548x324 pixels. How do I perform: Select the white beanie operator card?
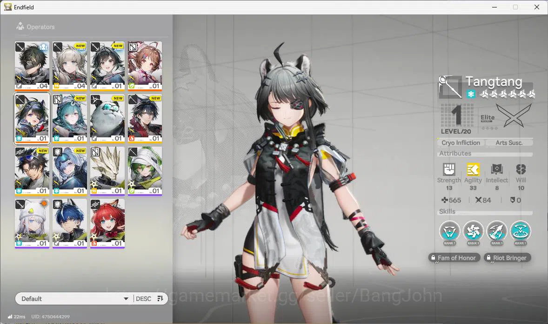pos(32,223)
